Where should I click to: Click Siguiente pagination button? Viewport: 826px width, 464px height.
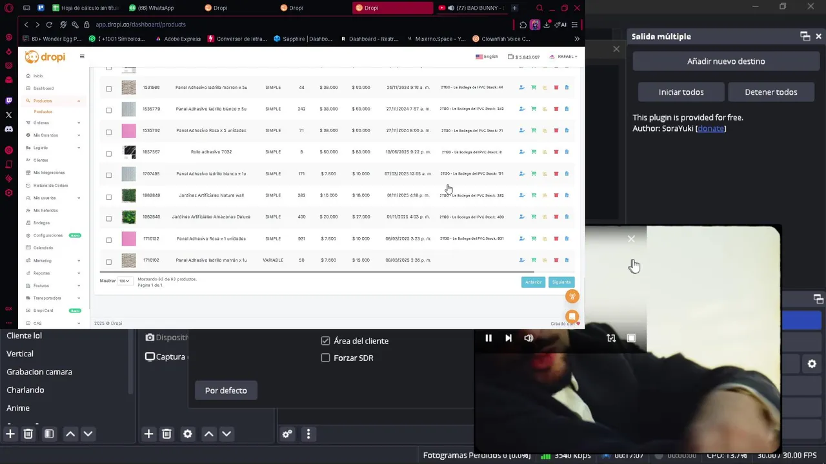(x=561, y=282)
